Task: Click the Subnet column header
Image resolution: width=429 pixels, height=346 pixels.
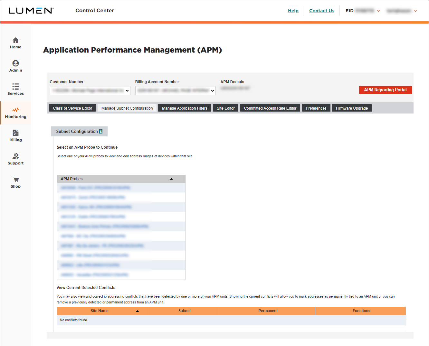Action: point(184,311)
